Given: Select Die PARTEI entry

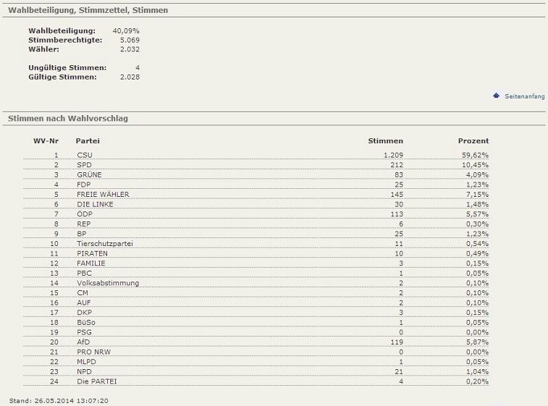Looking at the screenshot, I should (97, 381).
